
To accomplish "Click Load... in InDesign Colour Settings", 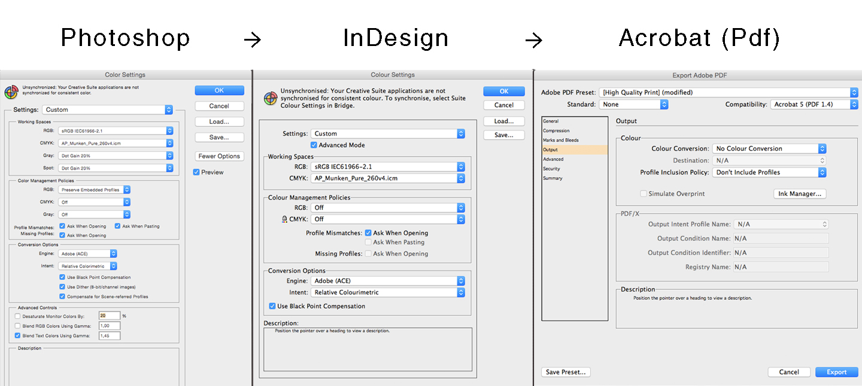I will 504,121.
